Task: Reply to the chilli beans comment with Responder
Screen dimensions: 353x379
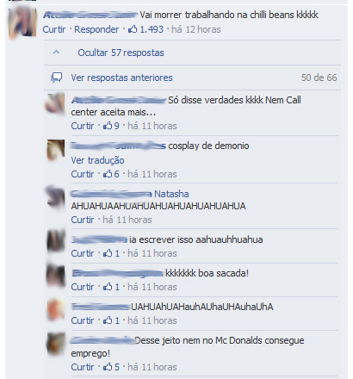Action: point(96,29)
